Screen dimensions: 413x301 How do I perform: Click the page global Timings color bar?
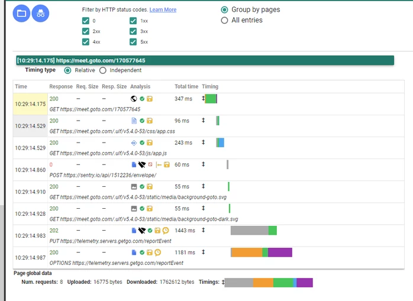(x=269, y=283)
